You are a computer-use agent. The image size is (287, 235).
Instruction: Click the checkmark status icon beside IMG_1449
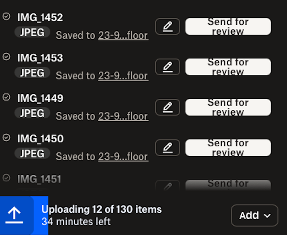click(x=6, y=97)
